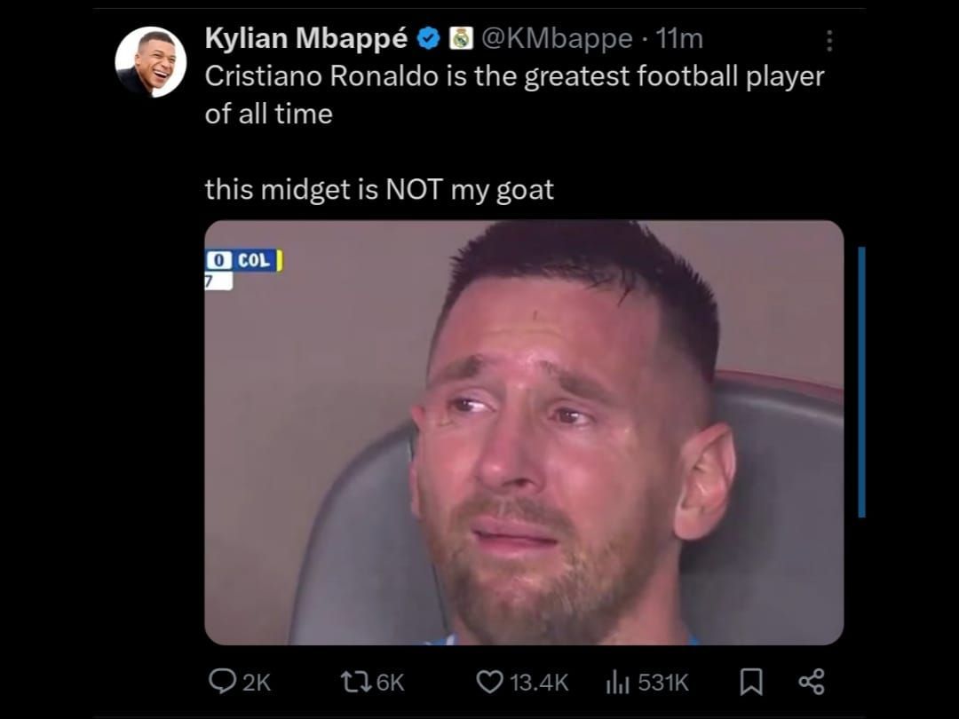Open the attached crying player image
This screenshot has height=719, width=959.
point(524,432)
